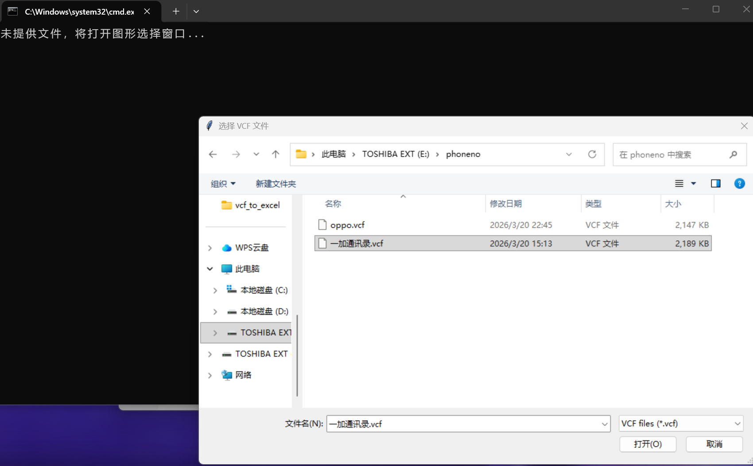Expand the 本地磁盘 (C:) drive in sidebar
This screenshot has height=466, width=753.
tap(215, 290)
